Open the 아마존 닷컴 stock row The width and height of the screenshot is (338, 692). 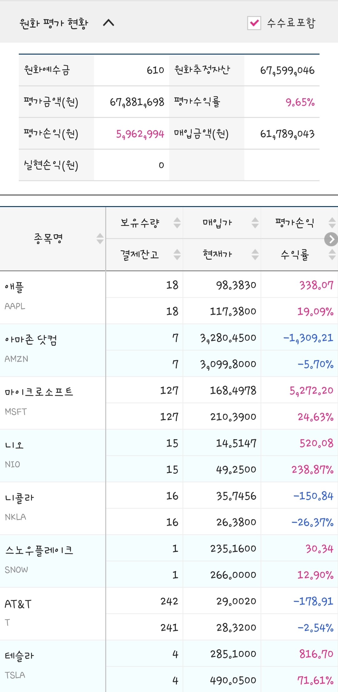(x=169, y=350)
